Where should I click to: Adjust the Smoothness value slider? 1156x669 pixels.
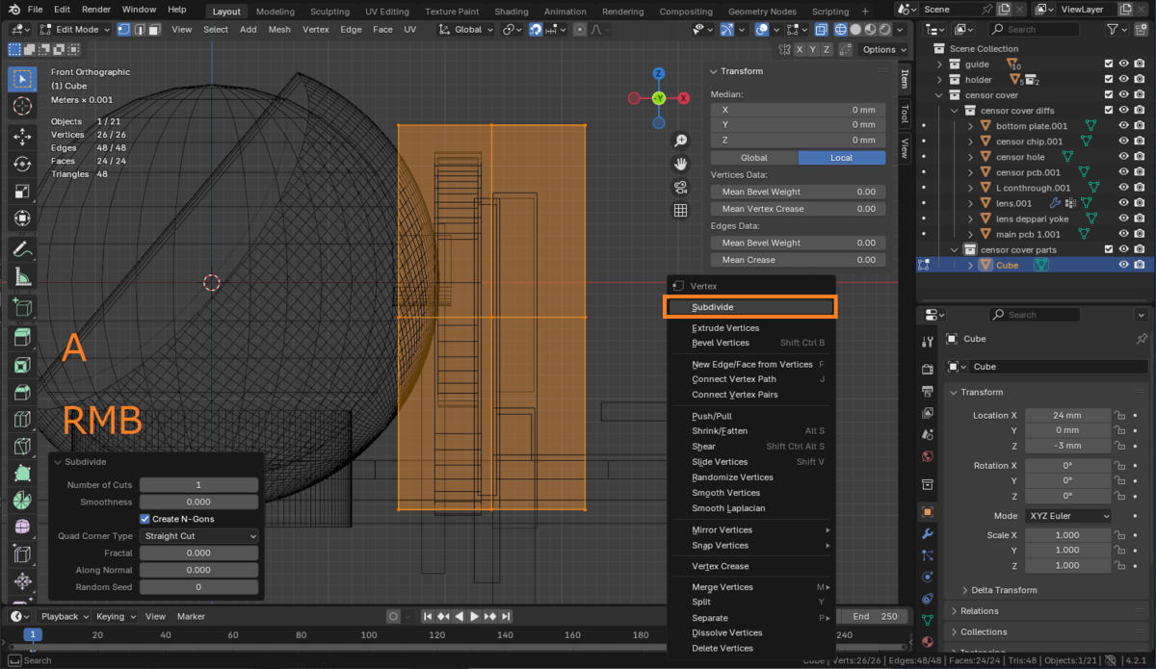[198, 502]
